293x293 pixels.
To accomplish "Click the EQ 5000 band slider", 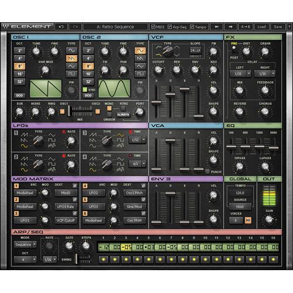I will pos(274,148).
